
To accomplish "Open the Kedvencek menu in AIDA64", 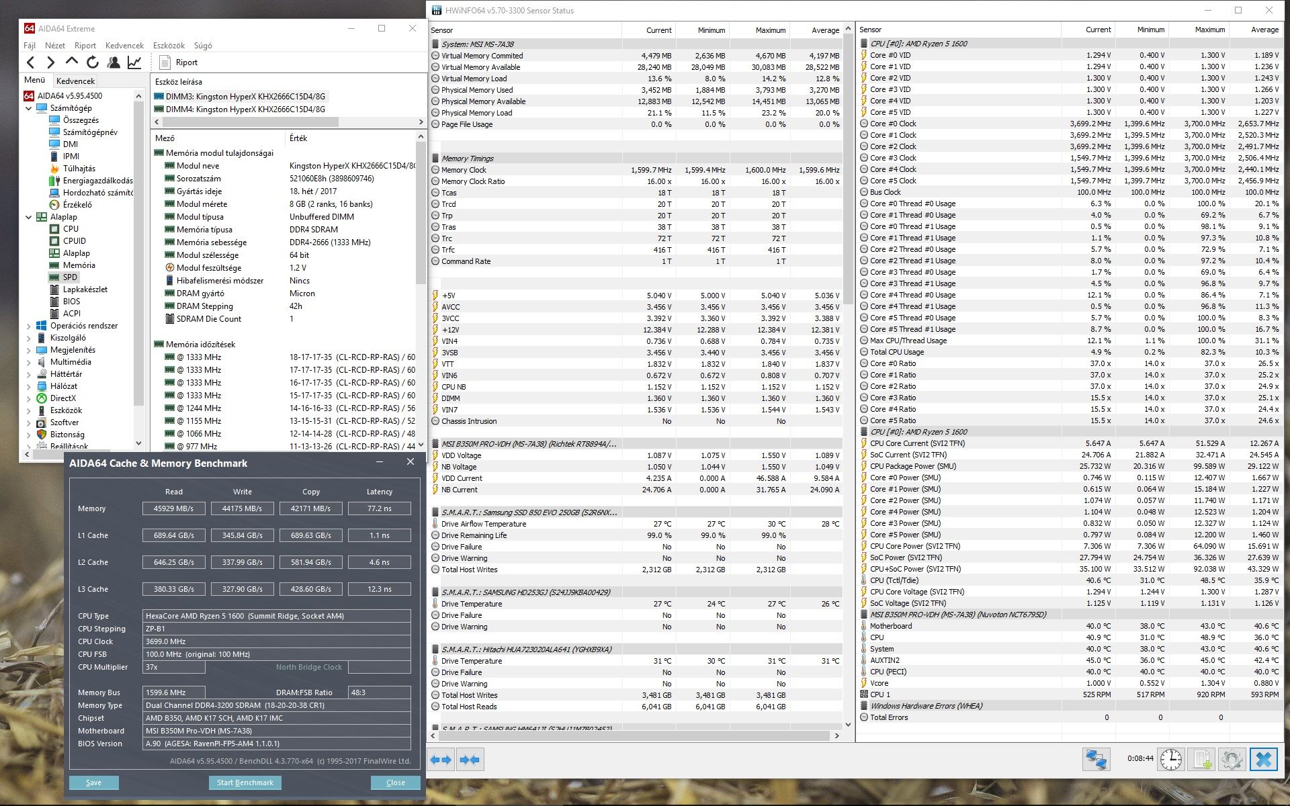I will (x=125, y=46).
